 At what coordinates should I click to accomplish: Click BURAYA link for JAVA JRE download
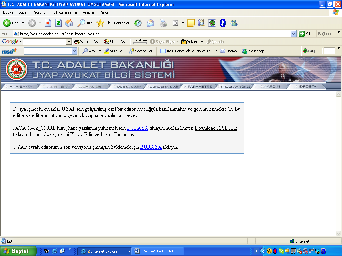[x=137, y=128]
